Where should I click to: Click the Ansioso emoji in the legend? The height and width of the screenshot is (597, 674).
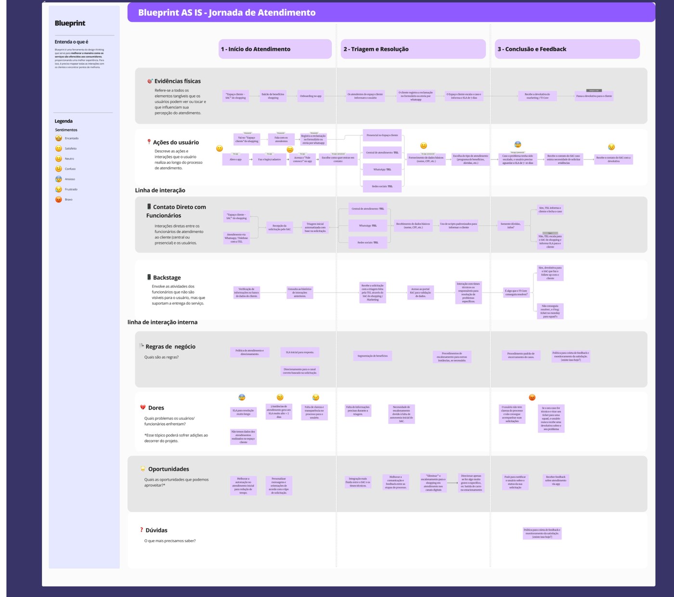pyautogui.click(x=59, y=179)
